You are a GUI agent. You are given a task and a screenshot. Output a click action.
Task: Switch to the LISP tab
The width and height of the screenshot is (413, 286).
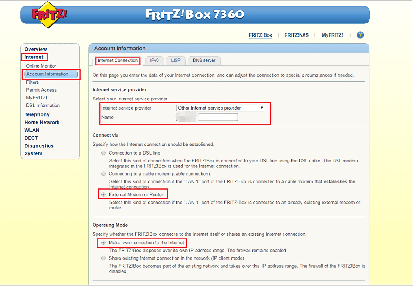point(176,61)
